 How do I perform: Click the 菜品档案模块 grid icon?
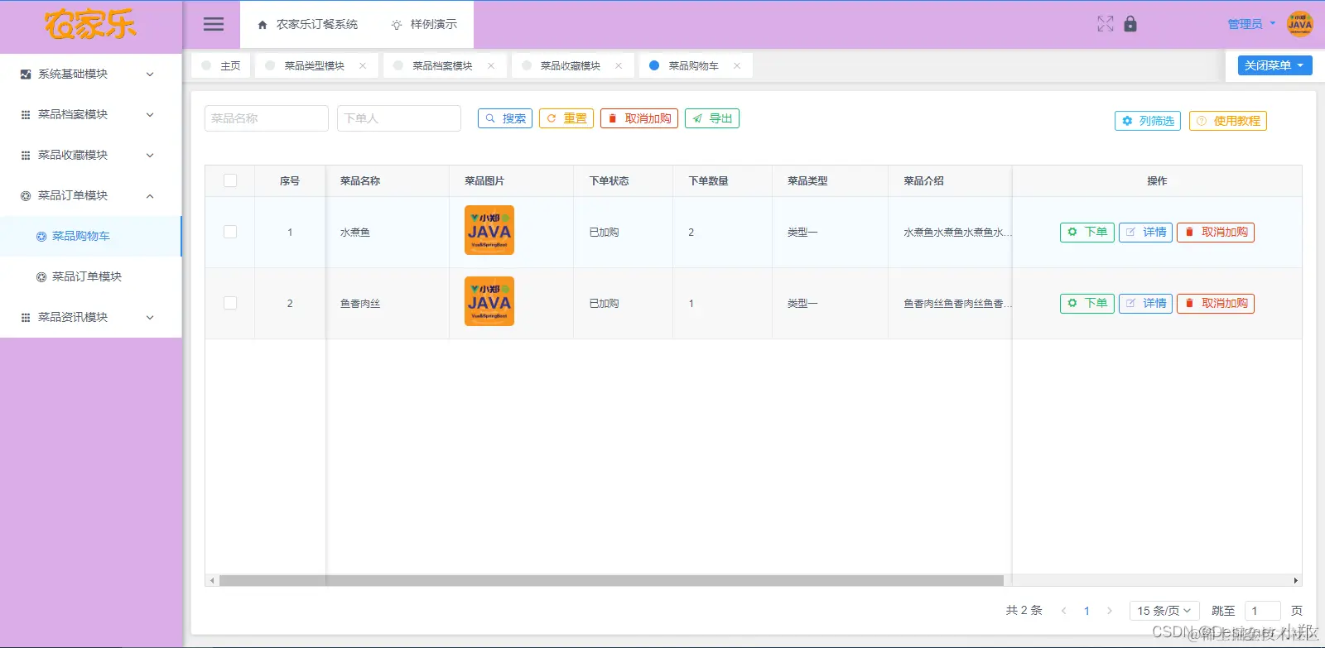(x=26, y=115)
